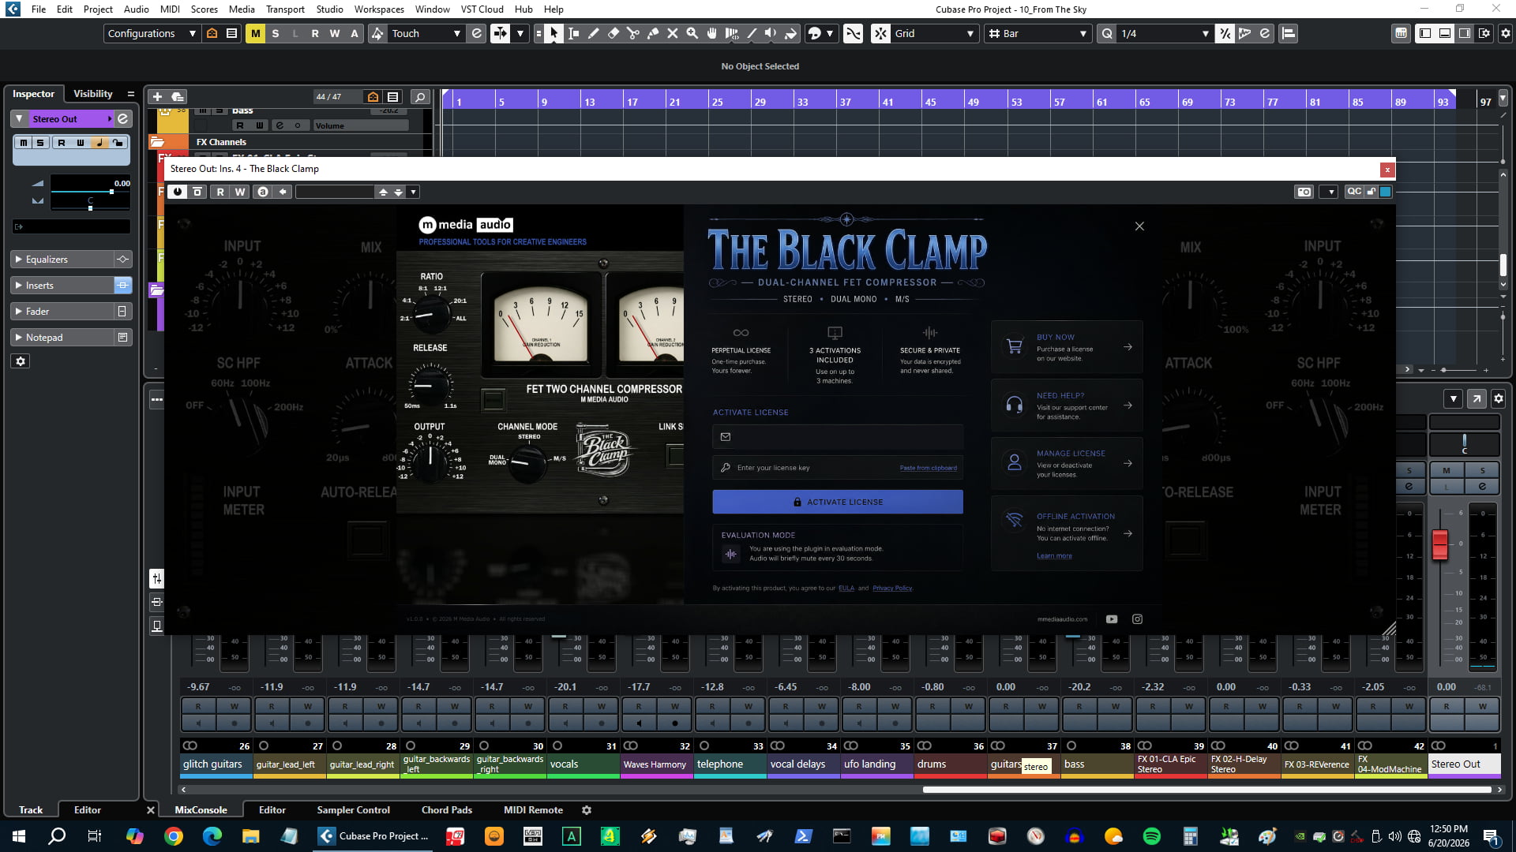1516x852 pixels.
Task: Open the Privacy Policy link
Action: point(892,589)
